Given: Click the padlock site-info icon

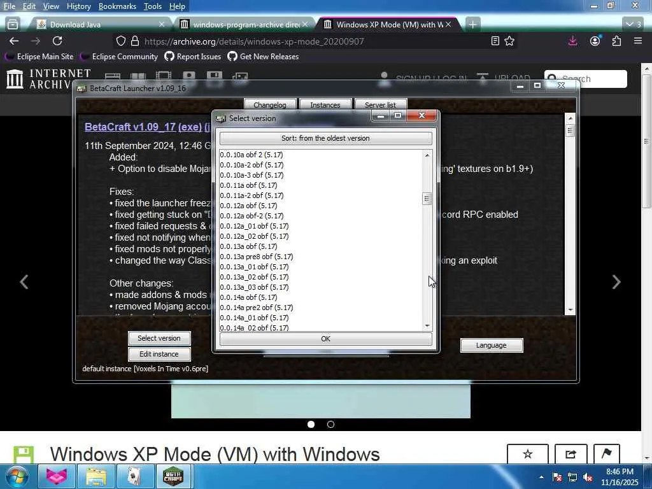Looking at the screenshot, I should tap(135, 41).
